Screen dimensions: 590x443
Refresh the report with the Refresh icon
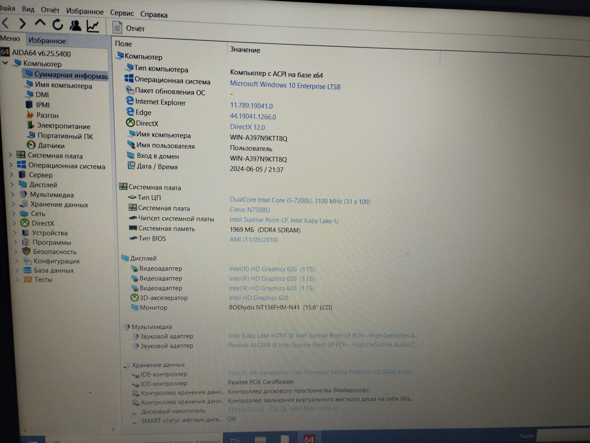[x=57, y=24]
